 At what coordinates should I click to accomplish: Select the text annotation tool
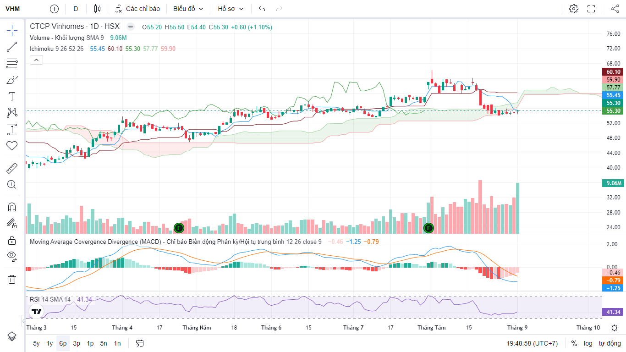(12, 96)
